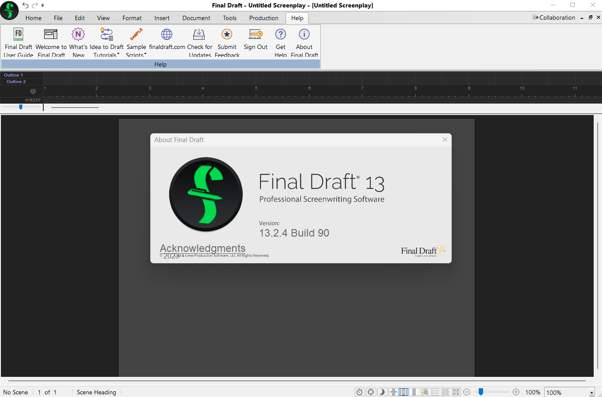
Task: Switch to Page view in the status bar
Action: click(404, 392)
